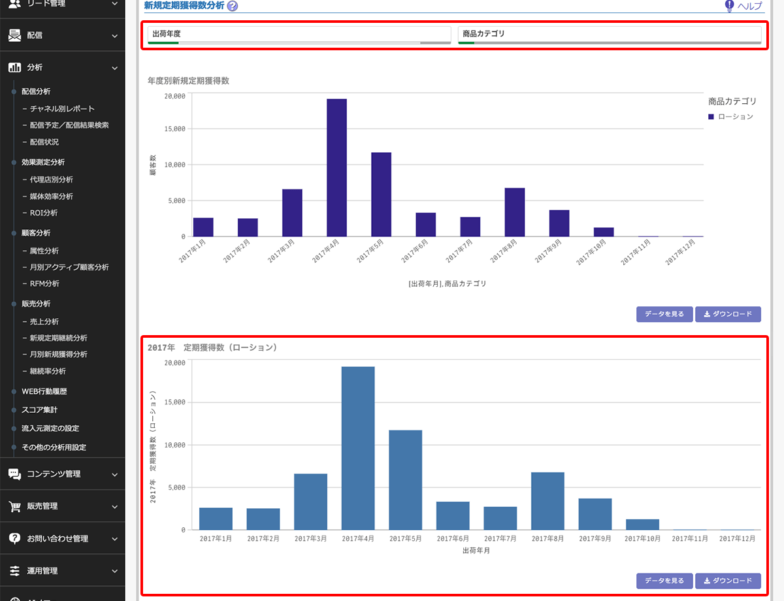Click the speech bubble icon beside コンテンツ管理
This screenshot has width=784, height=601.
click(14, 474)
